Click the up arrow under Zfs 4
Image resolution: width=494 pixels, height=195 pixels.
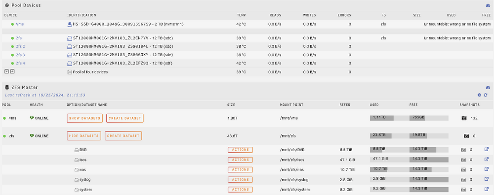coord(12,71)
